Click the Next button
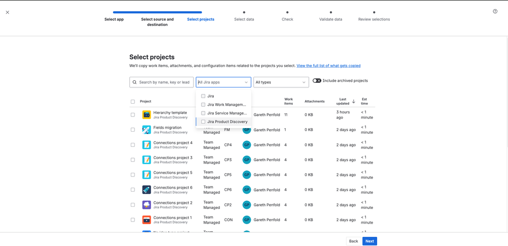508x246 pixels. (x=370, y=241)
